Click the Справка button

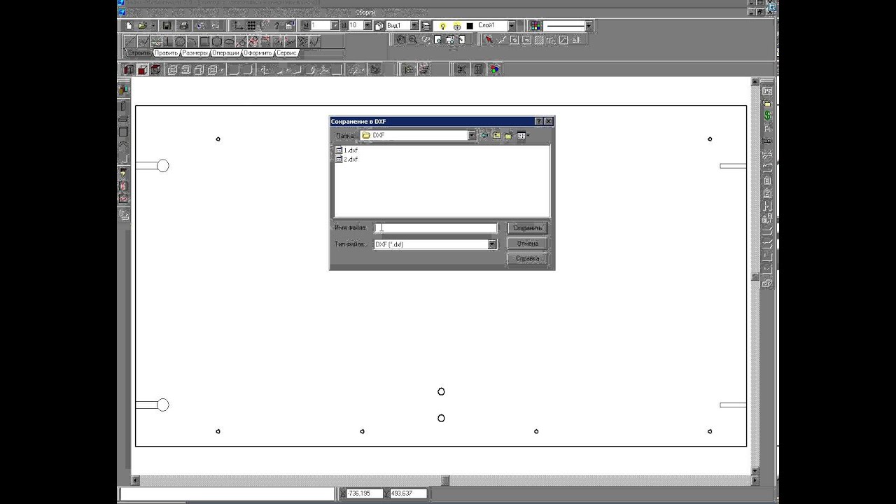point(527,258)
